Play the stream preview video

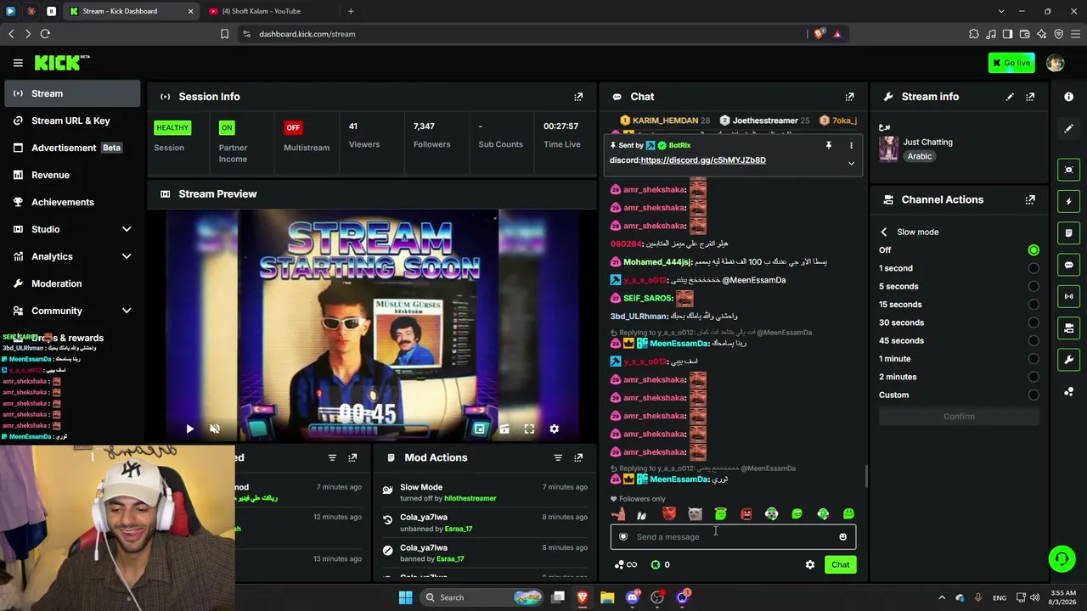tap(189, 429)
